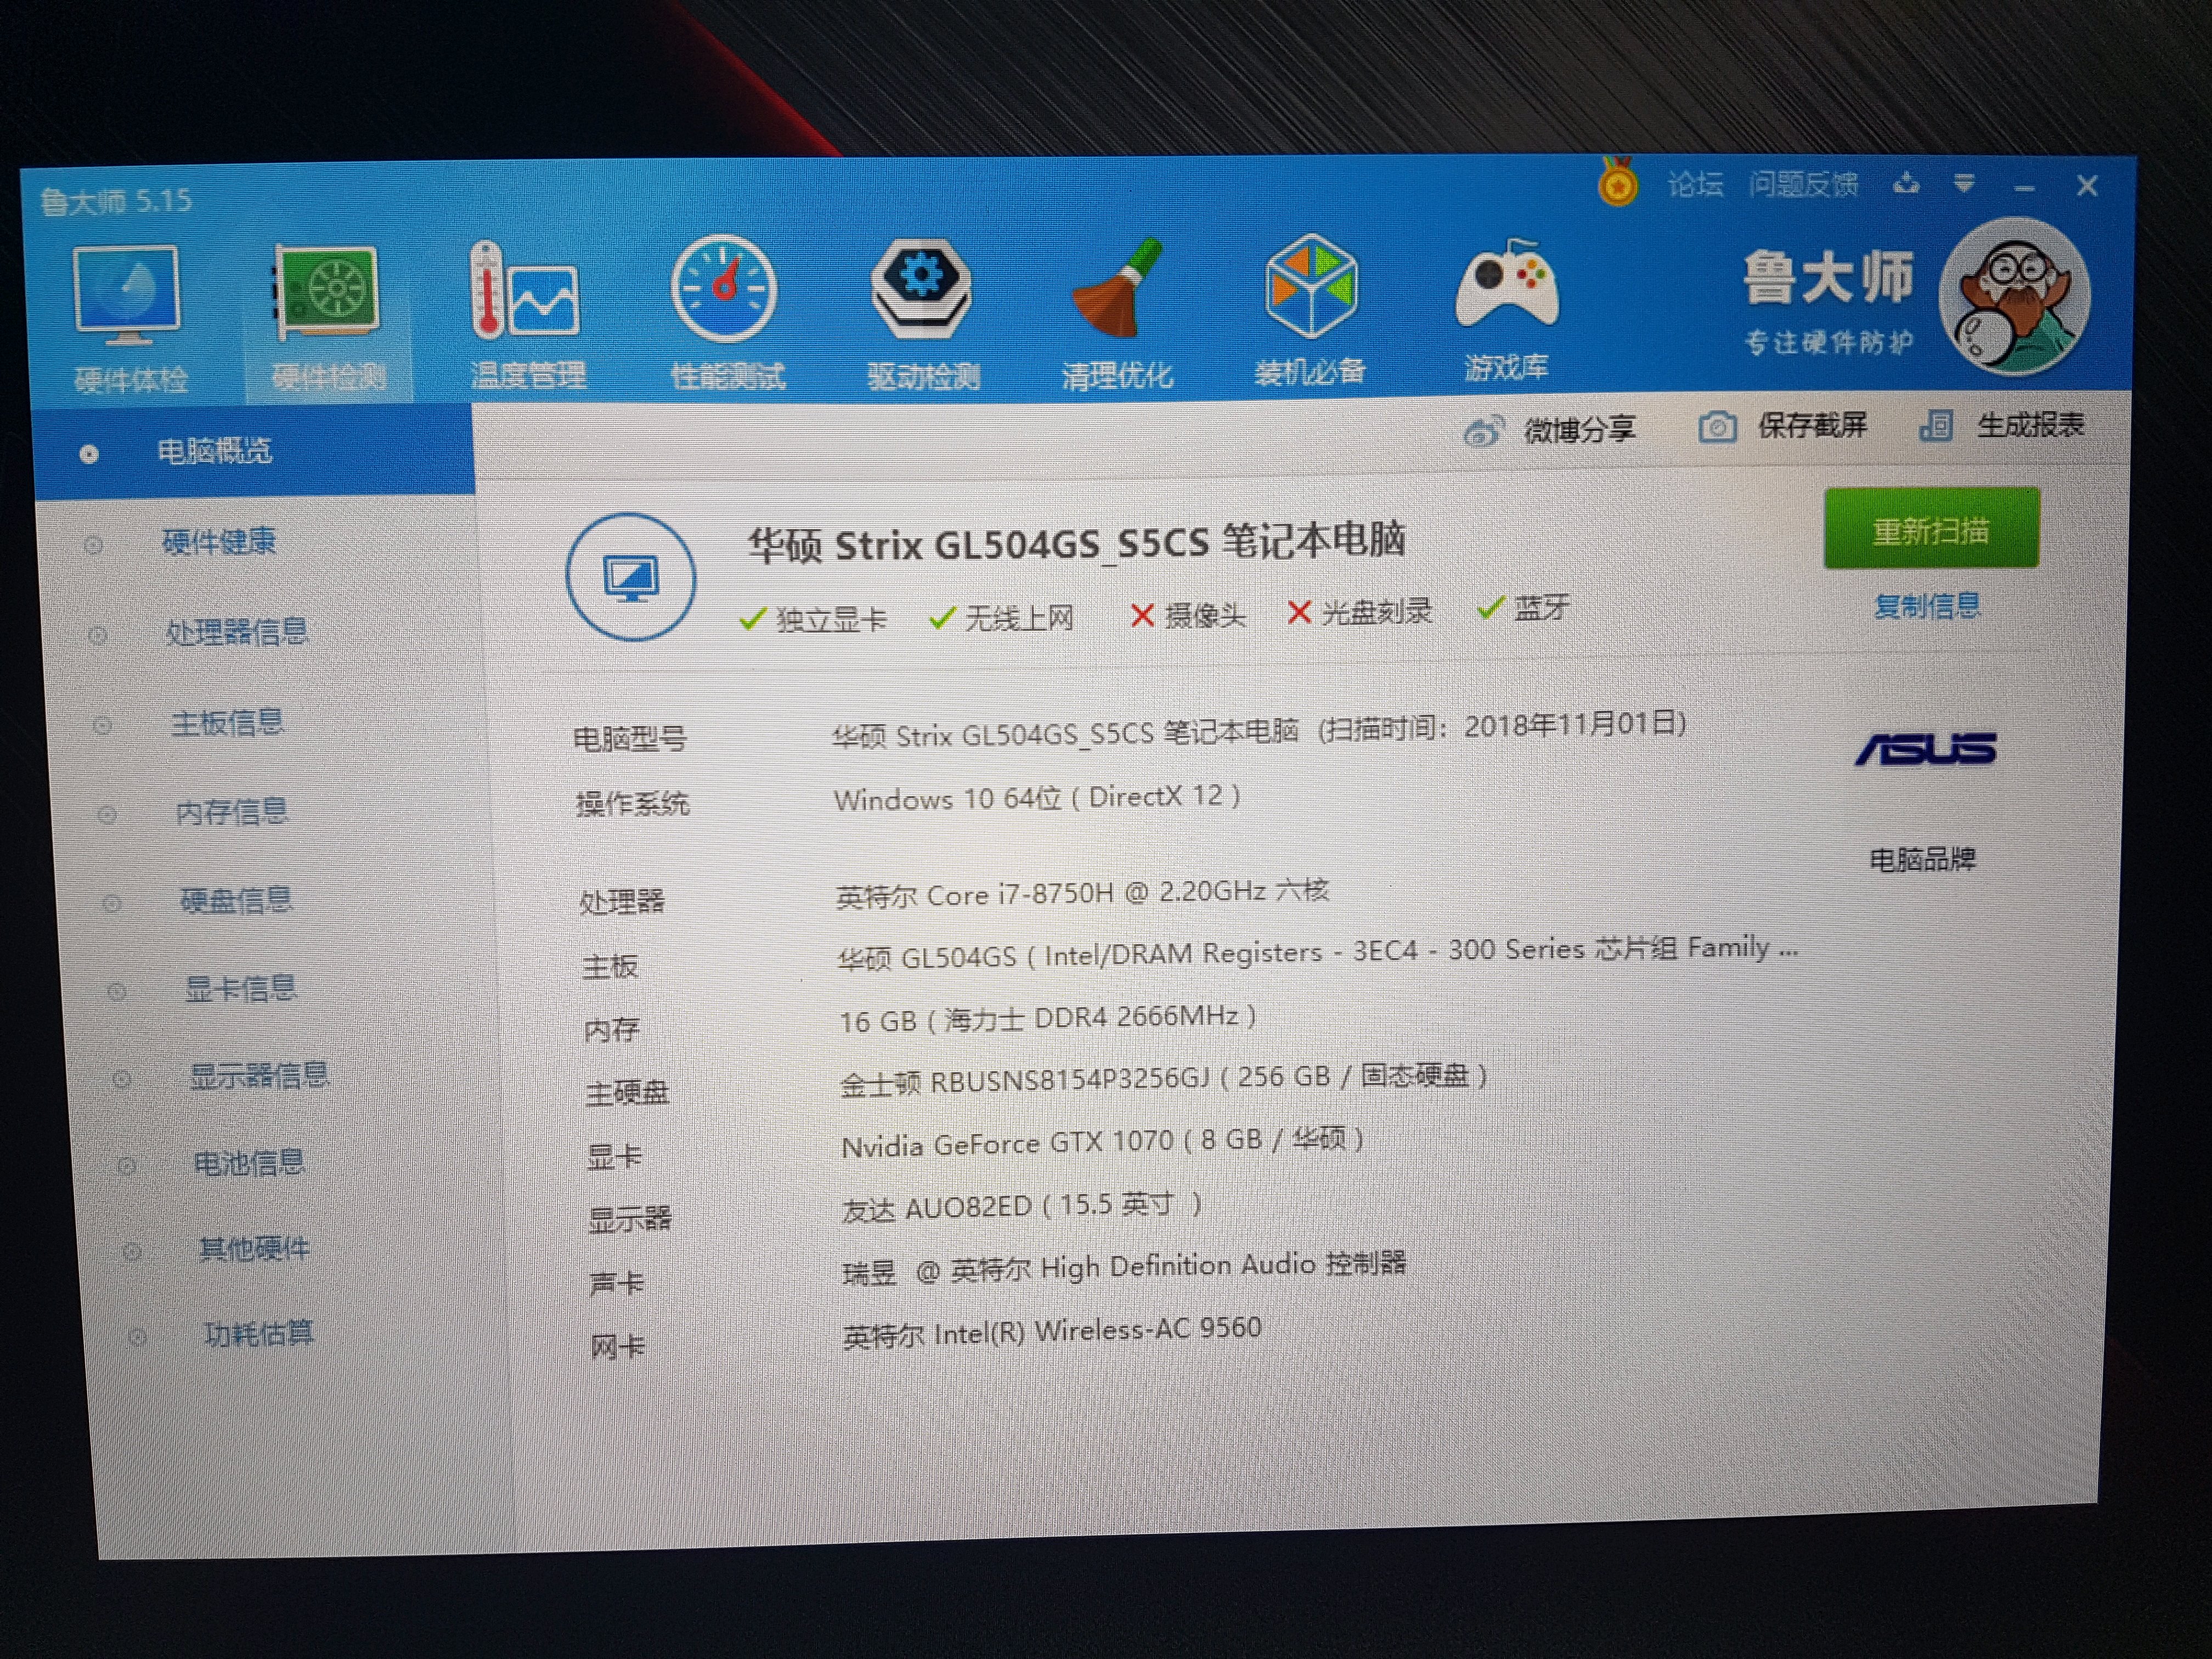Viewport: 2212px width, 1659px height.
Task: Open 游戏库 gamepad icon
Action: tap(1506, 311)
